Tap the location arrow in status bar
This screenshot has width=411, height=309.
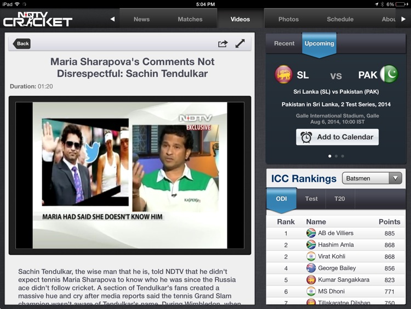pyautogui.click(x=376, y=4)
